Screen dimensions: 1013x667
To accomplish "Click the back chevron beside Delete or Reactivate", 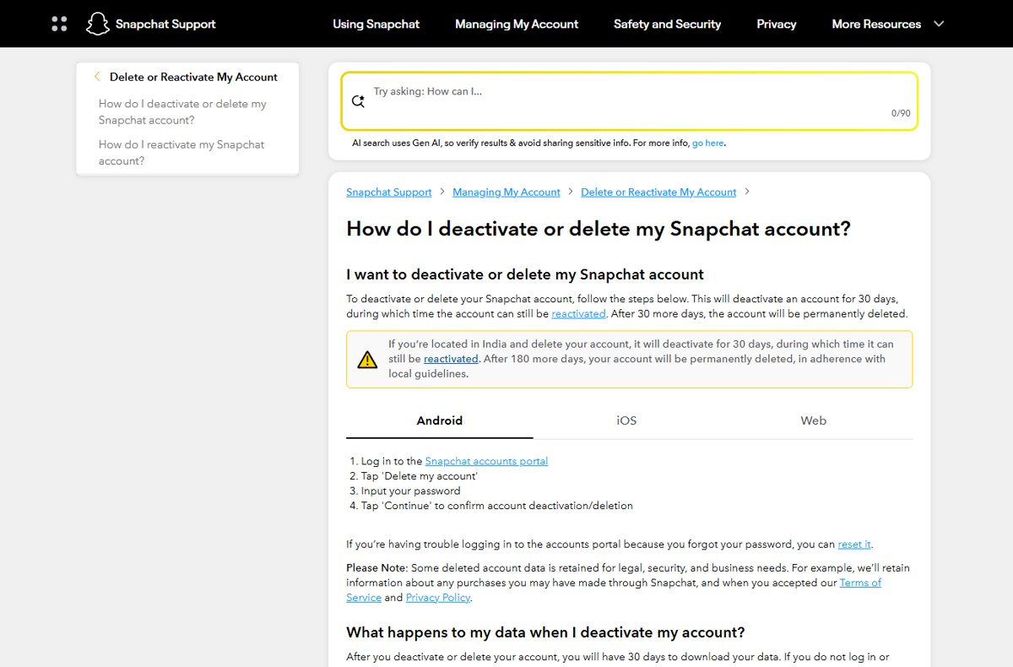I will coord(97,77).
